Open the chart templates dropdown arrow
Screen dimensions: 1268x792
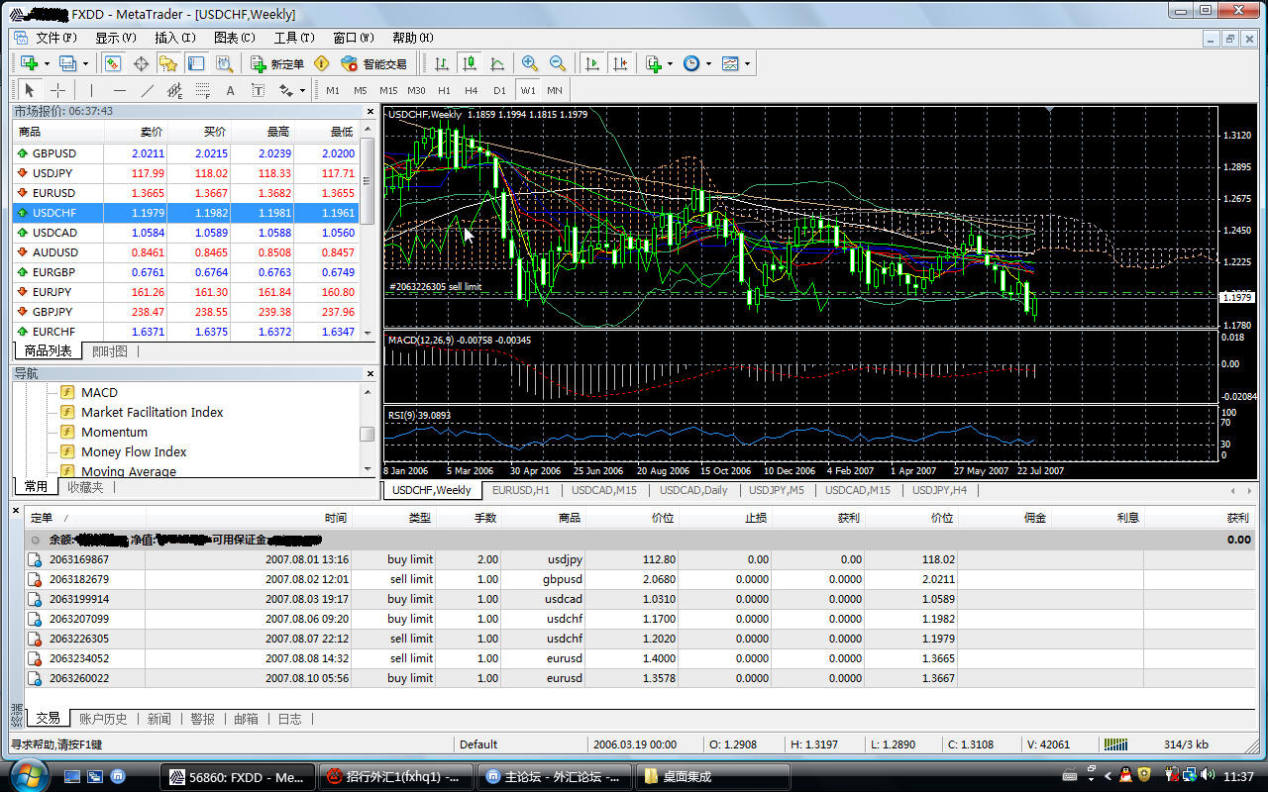tap(747, 63)
